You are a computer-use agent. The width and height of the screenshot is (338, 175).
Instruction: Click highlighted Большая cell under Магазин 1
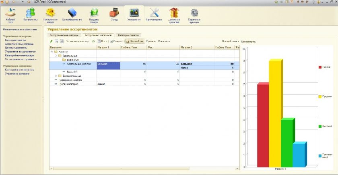(108, 66)
